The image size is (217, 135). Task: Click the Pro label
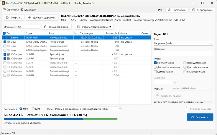click(x=160, y=10)
